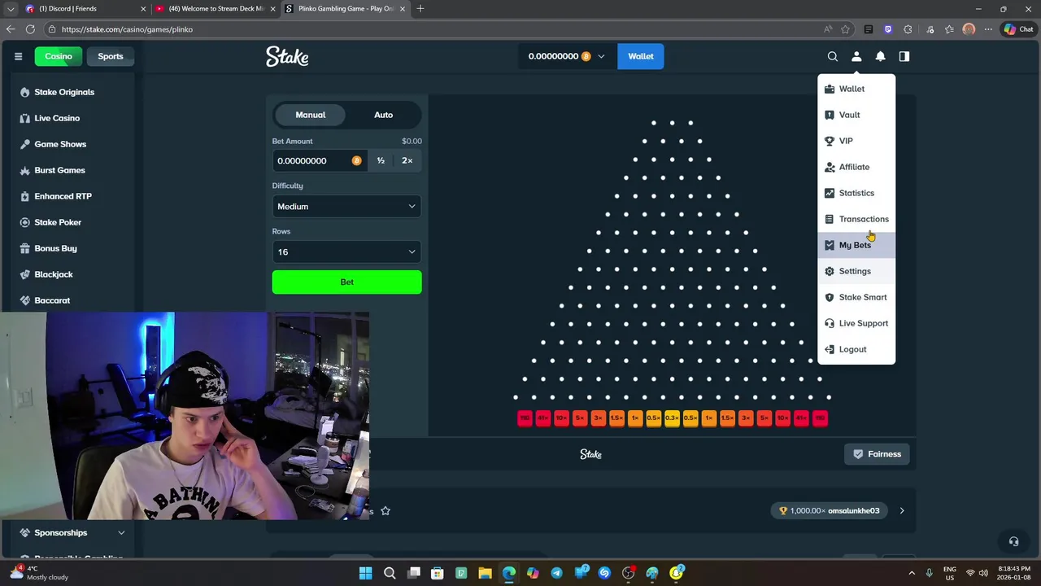Click the blue Wallet button
Viewport: 1041px width, 586px height.
pyautogui.click(x=641, y=56)
